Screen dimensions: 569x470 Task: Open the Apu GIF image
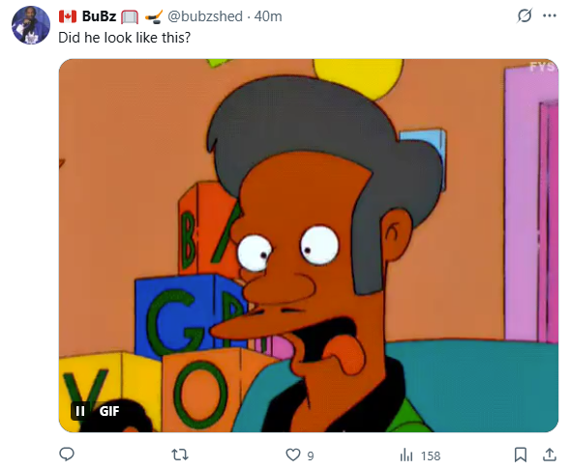(309, 246)
